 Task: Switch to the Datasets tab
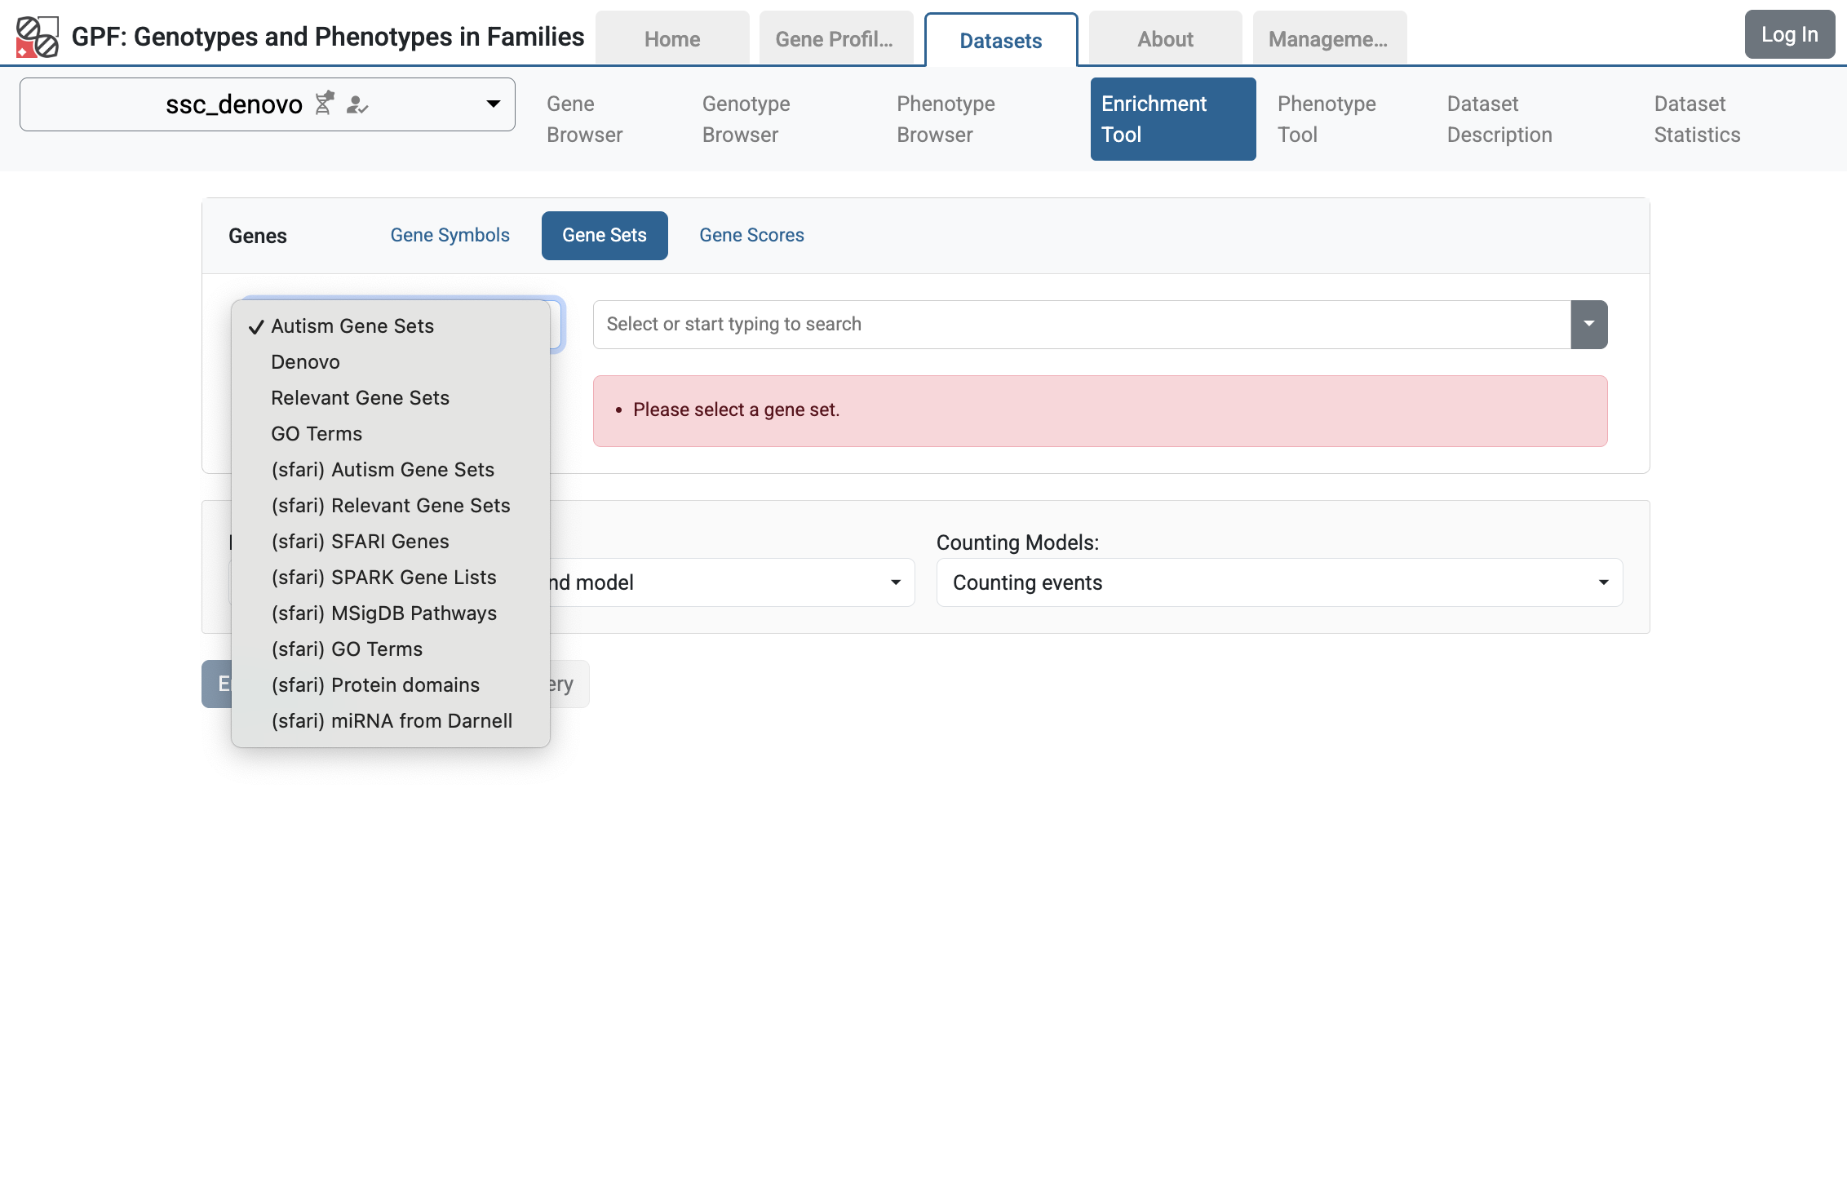(x=1001, y=40)
